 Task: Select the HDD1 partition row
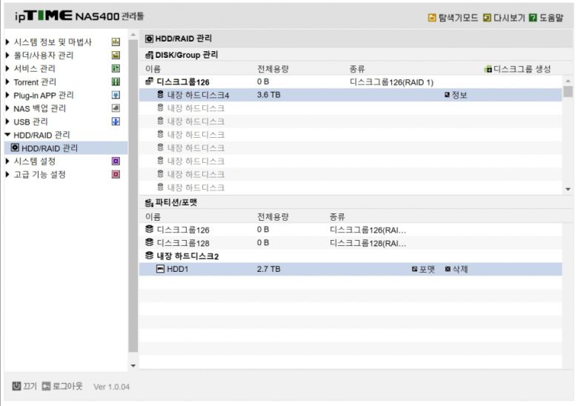click(x=351, y=270)
